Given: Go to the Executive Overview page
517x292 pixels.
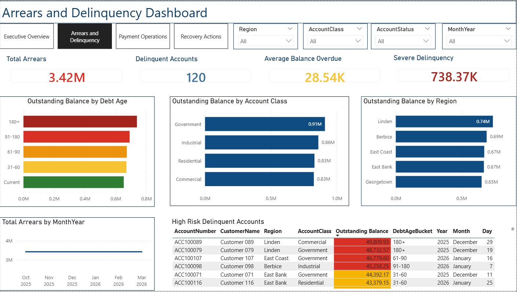Looking at the screenshot, I should click(27, 36).
